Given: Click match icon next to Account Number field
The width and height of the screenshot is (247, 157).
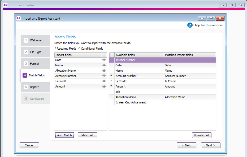Looking at the screenshot, I should [x=104, y=76].
